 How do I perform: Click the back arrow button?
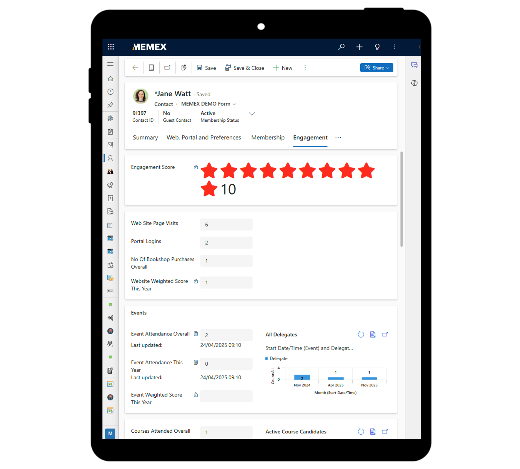pyautogui.click(x=135, y=68)
